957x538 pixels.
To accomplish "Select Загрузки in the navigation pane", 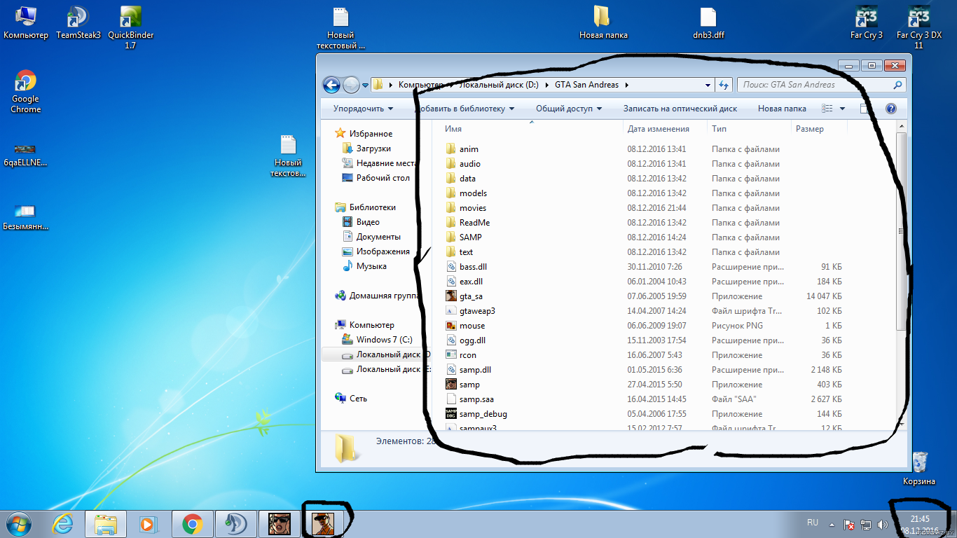I will (x=373, y=149).
